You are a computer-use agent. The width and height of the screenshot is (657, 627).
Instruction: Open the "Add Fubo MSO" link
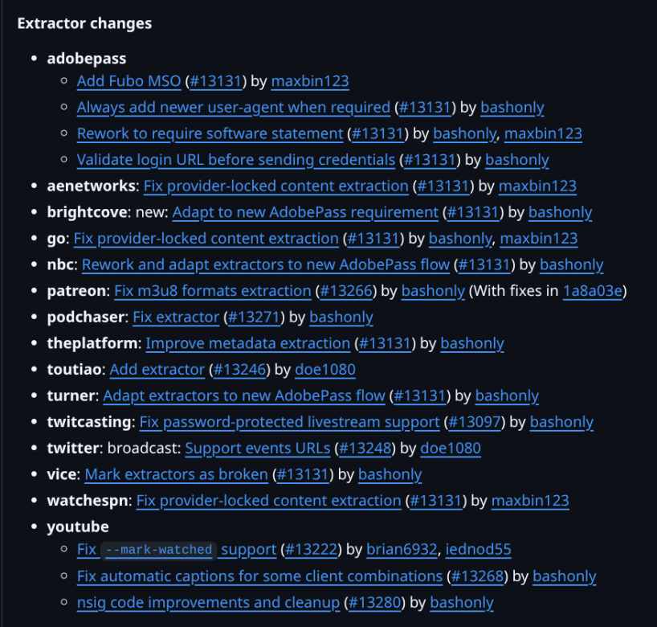pos(129,81)
